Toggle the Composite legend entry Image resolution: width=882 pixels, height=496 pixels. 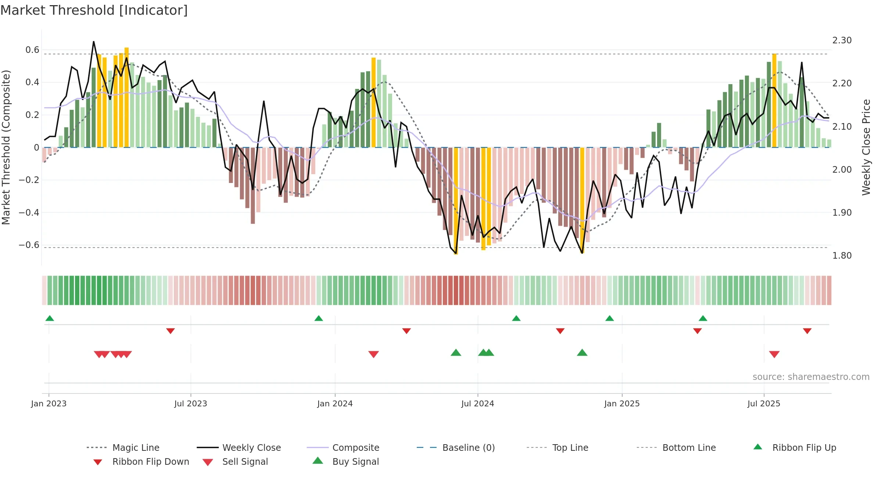pos(343,448)
